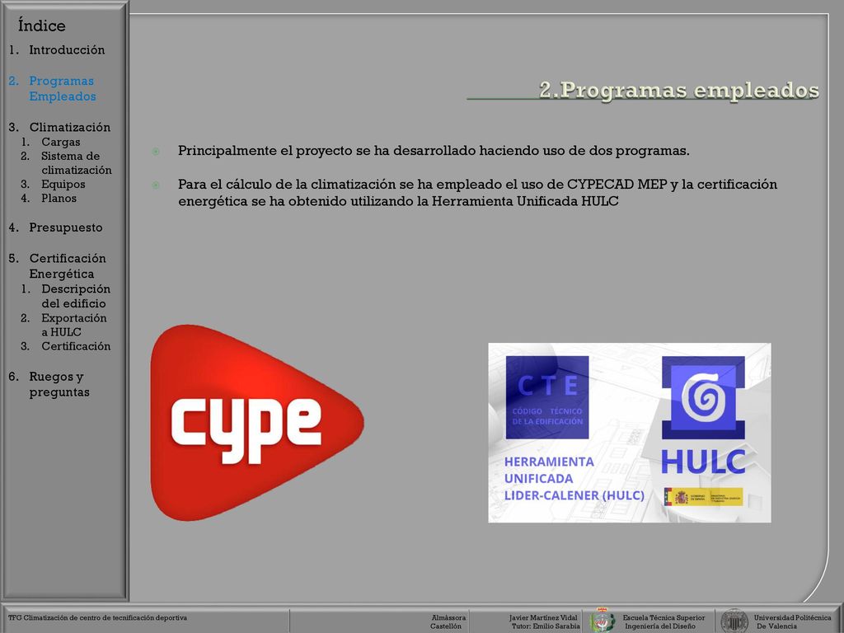The width and height of the screenshot is (844, 633).
Task: Open Ruegos y preguntas index entry
Action: (x=59, y=384)
